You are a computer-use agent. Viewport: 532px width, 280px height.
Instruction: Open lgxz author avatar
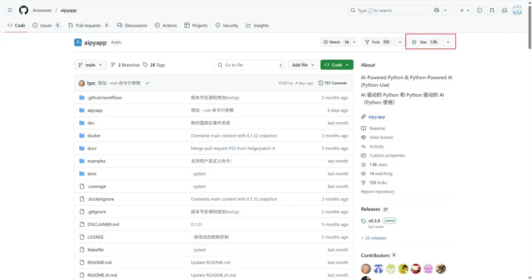tap(81, 83)
